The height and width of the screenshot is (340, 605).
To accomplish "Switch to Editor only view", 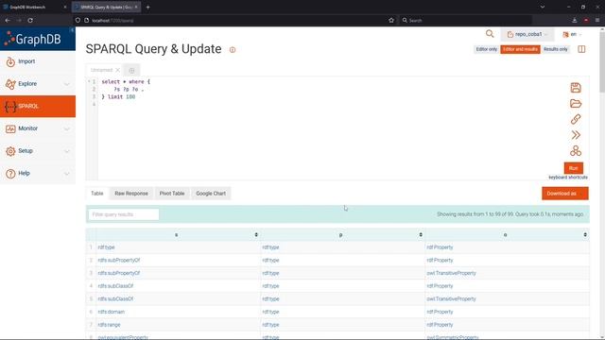I will pyautogui.click(x=487, y=49).
